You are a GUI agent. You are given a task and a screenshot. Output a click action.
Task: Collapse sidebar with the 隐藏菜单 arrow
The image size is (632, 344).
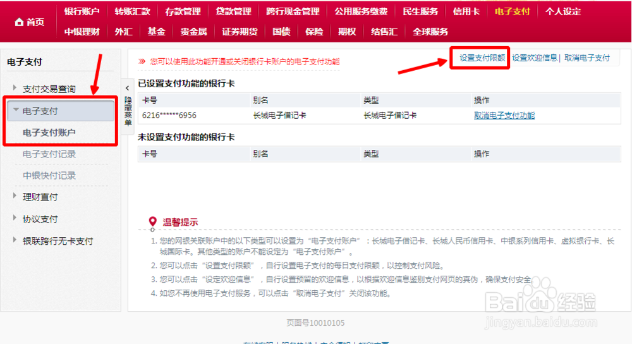pos(128,88)
